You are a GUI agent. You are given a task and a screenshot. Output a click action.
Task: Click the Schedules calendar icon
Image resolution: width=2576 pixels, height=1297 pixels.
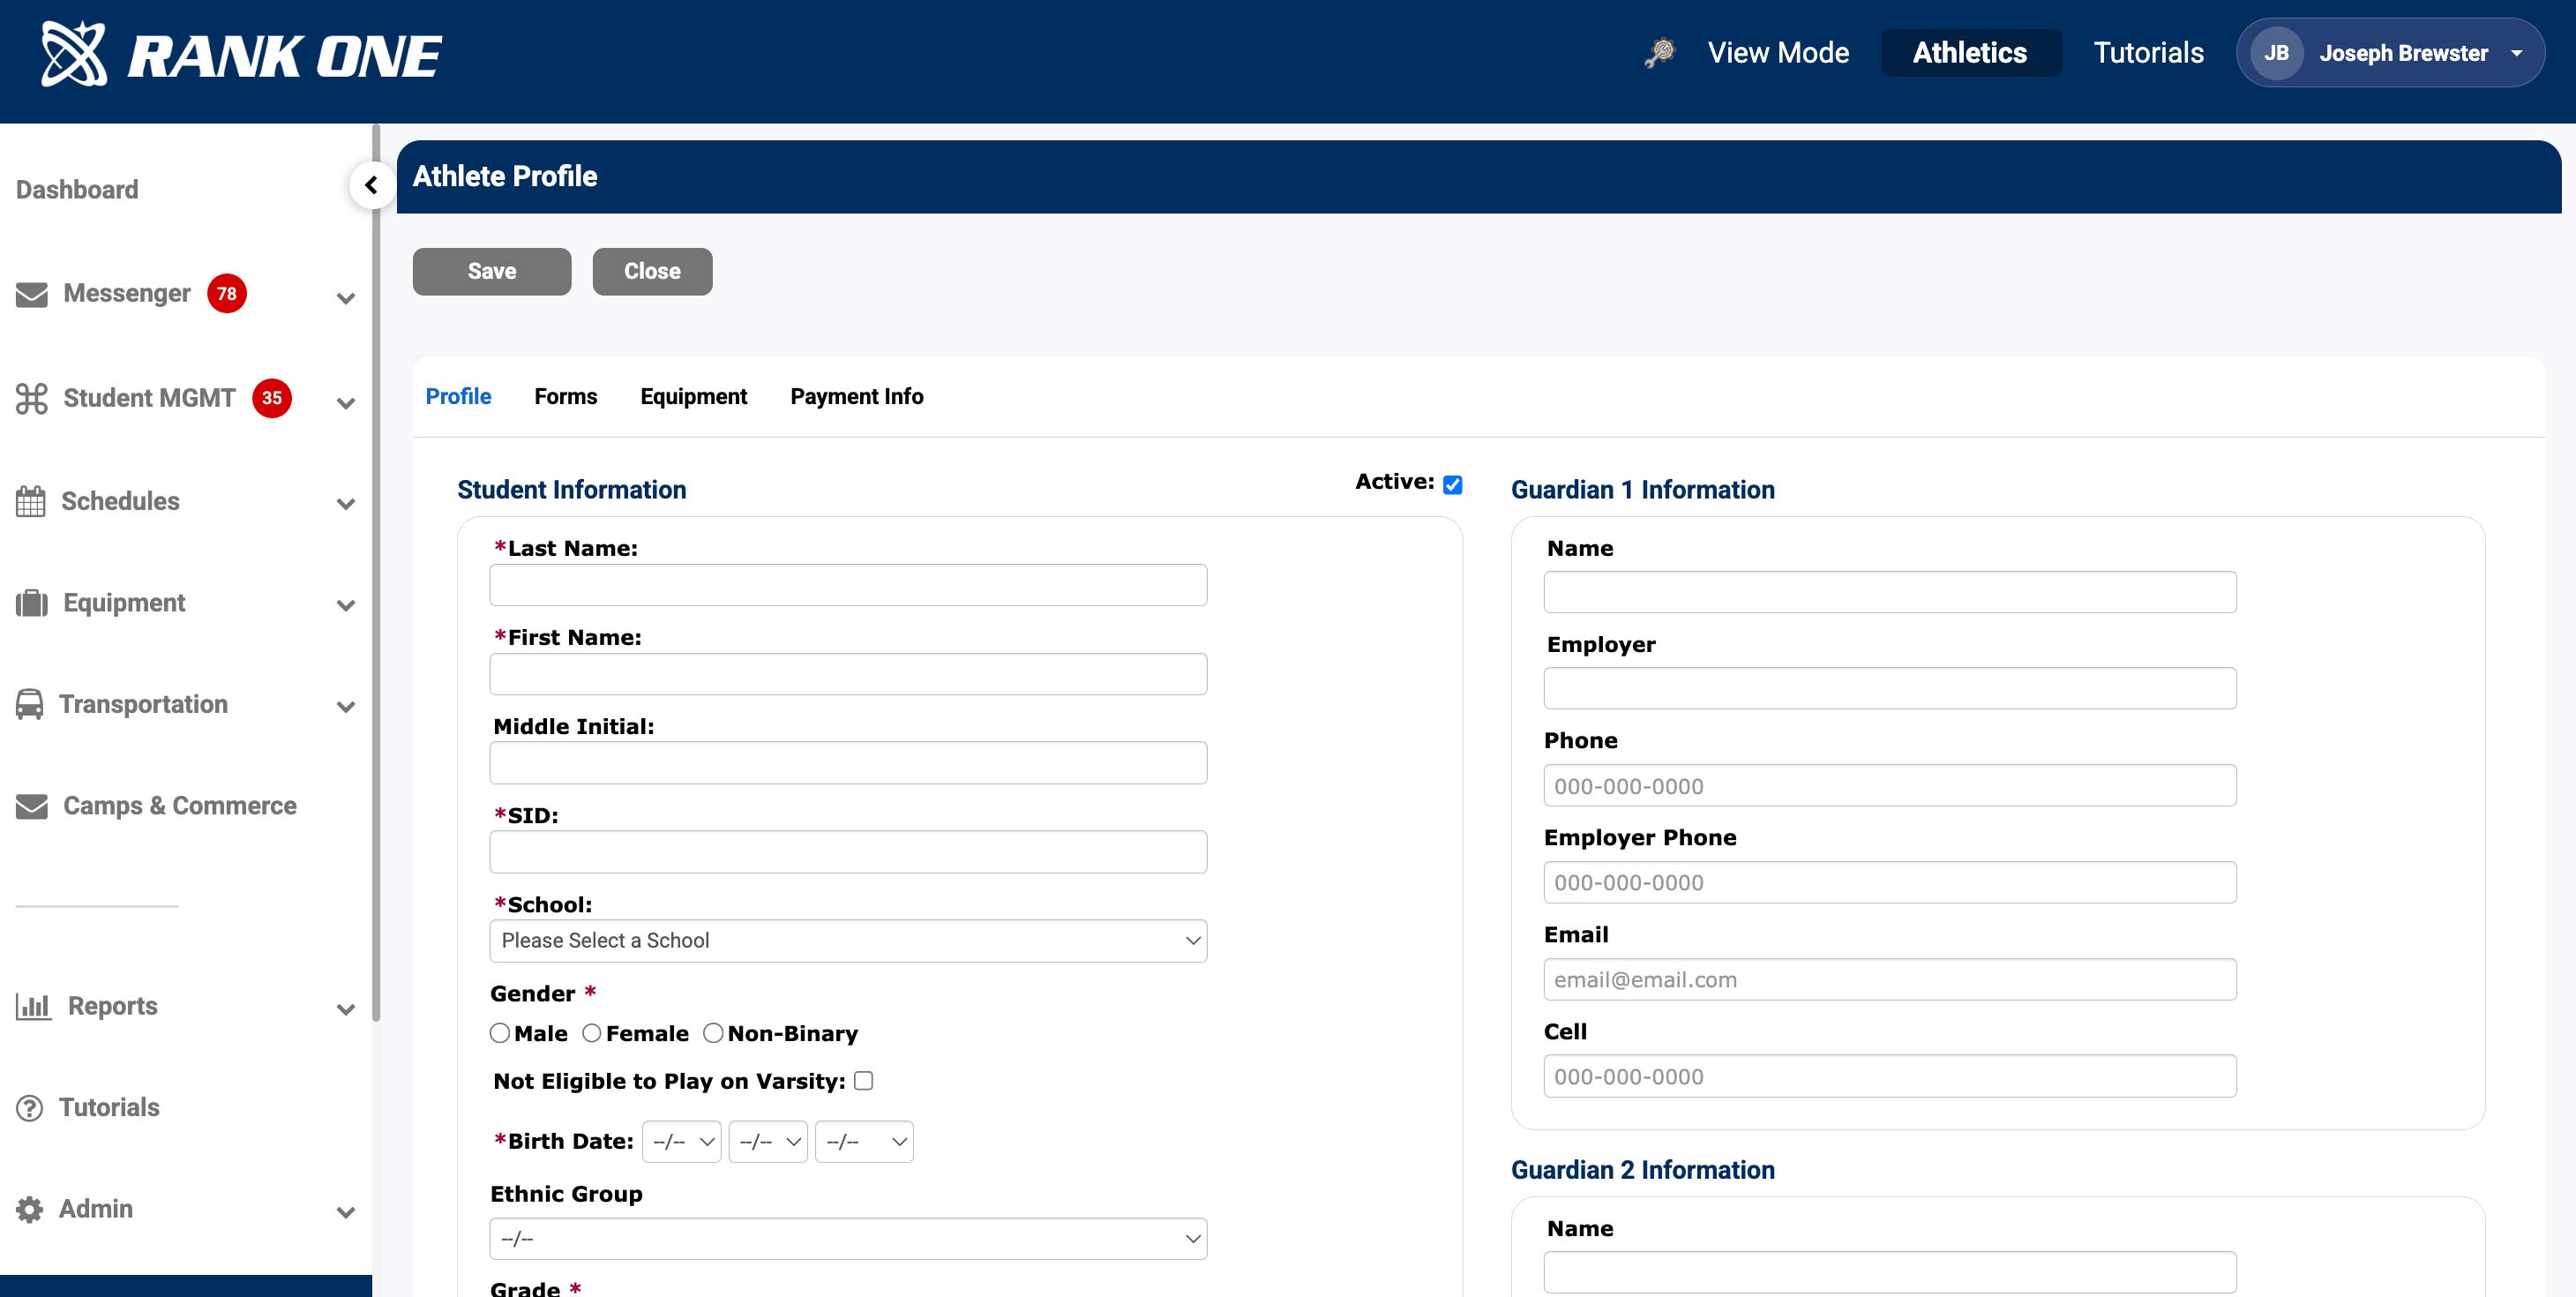[31, 501]
